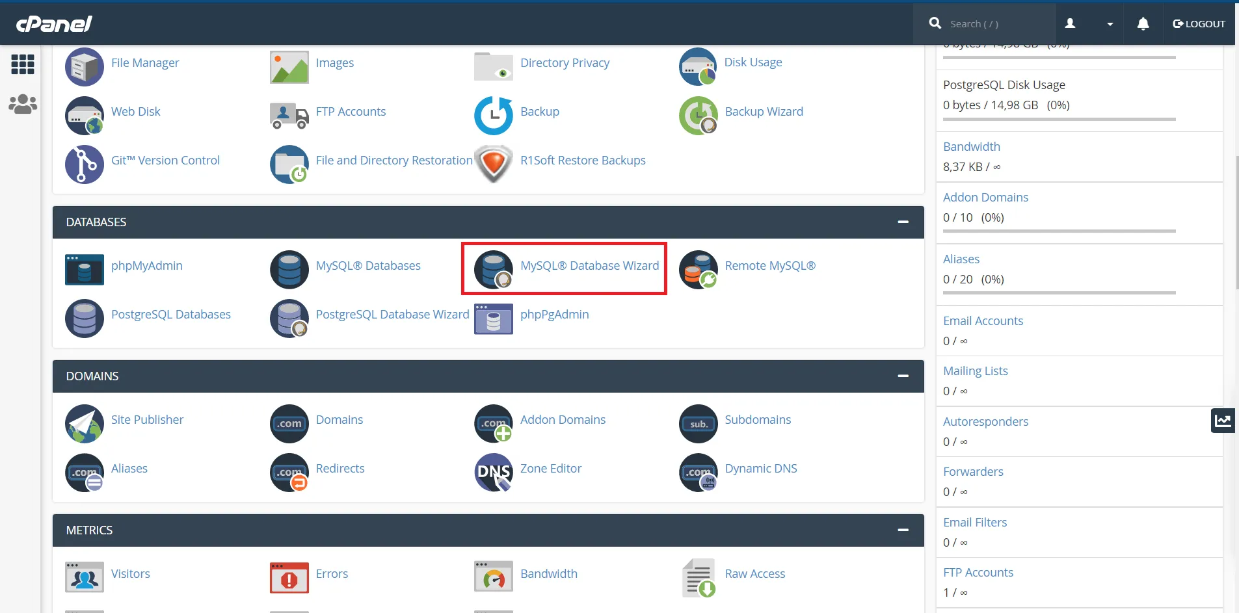This screenshot has height=613, width=1239.
Task: Open the File Manager icon
Action: [x=85, y=66]
